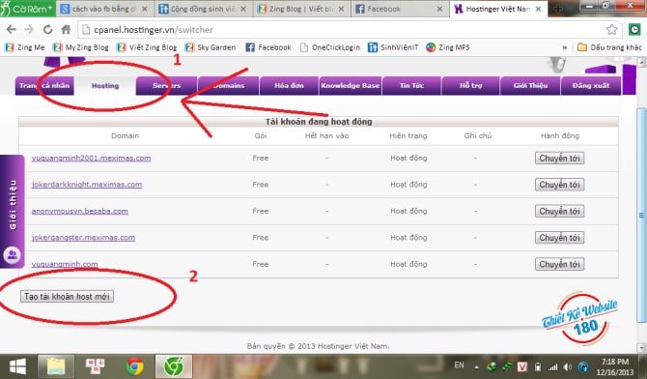
Task: Click Tạo tài khoản host mới button
Action: (67, 297)
